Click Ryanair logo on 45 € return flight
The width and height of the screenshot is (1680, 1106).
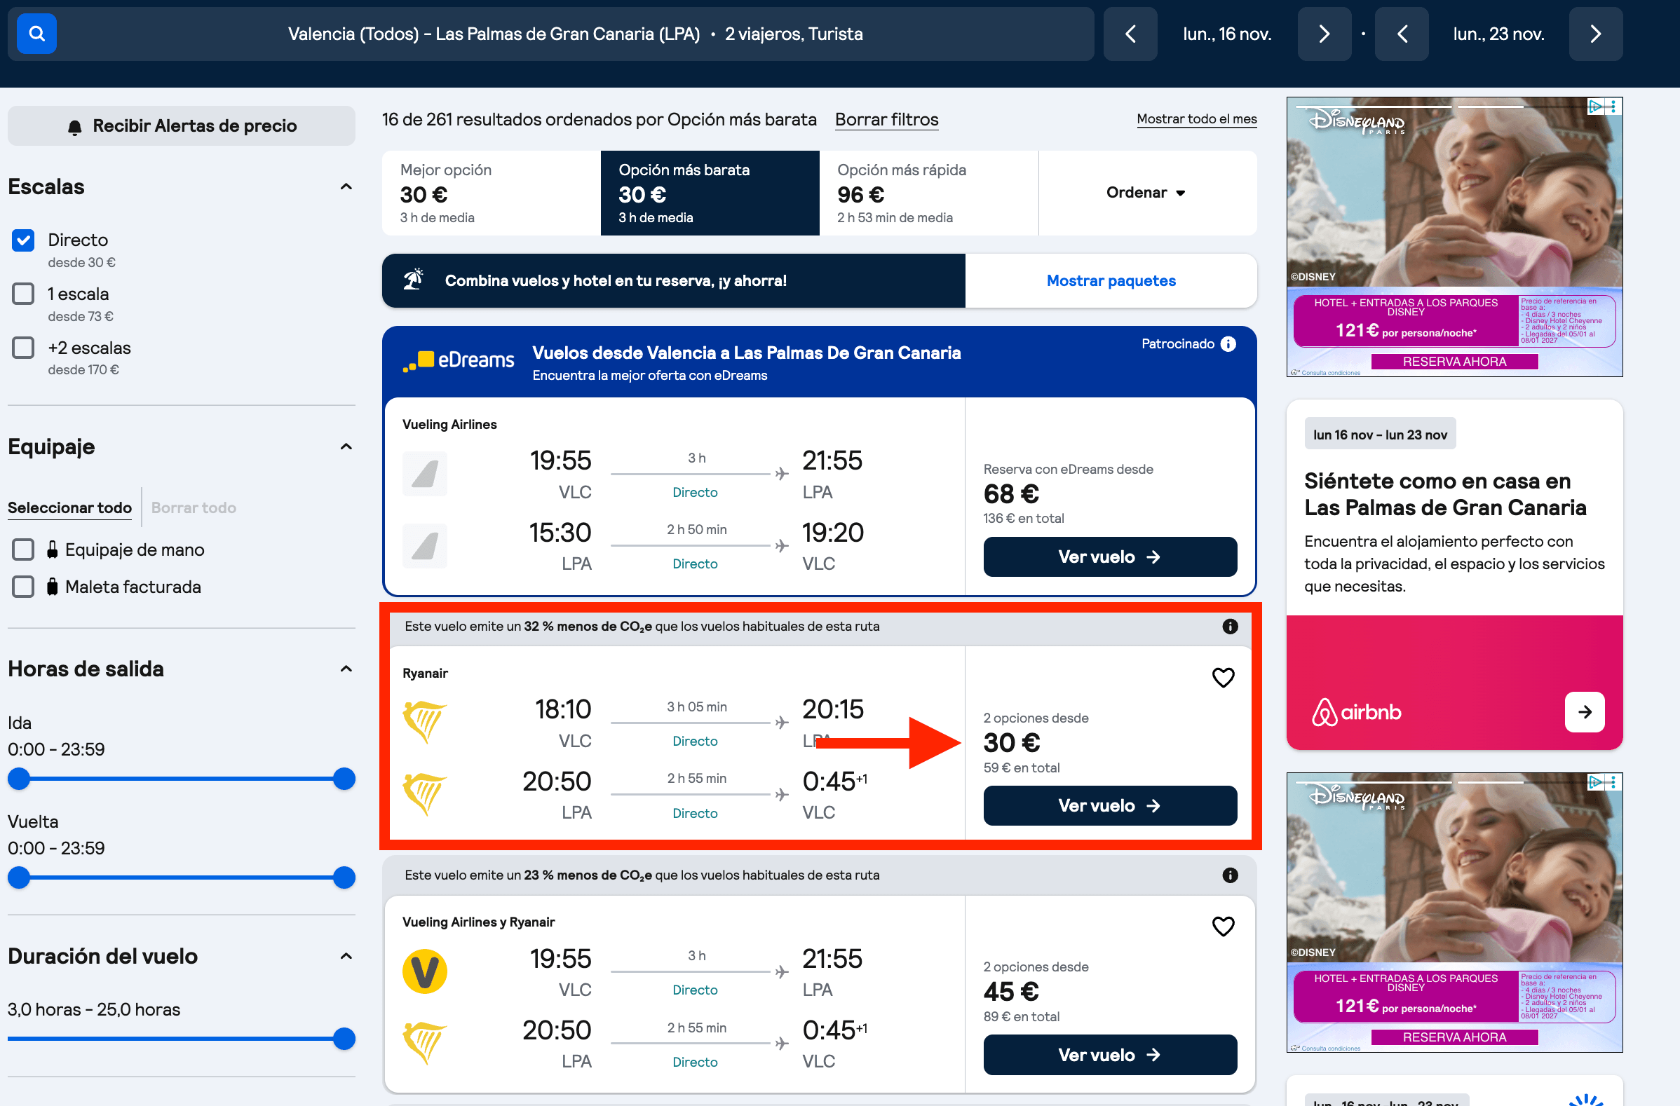424,1043
